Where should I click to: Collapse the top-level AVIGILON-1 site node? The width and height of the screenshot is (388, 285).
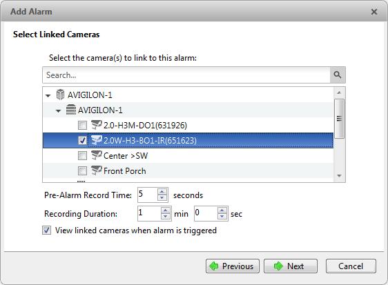[x=48, y=95]
